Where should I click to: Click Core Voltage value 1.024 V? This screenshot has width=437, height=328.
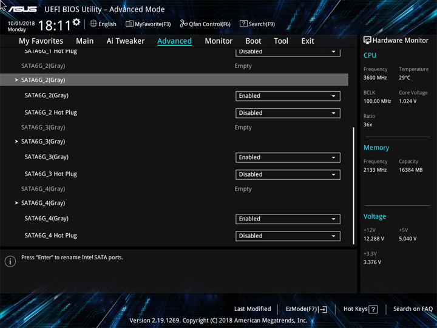(407, 101)
